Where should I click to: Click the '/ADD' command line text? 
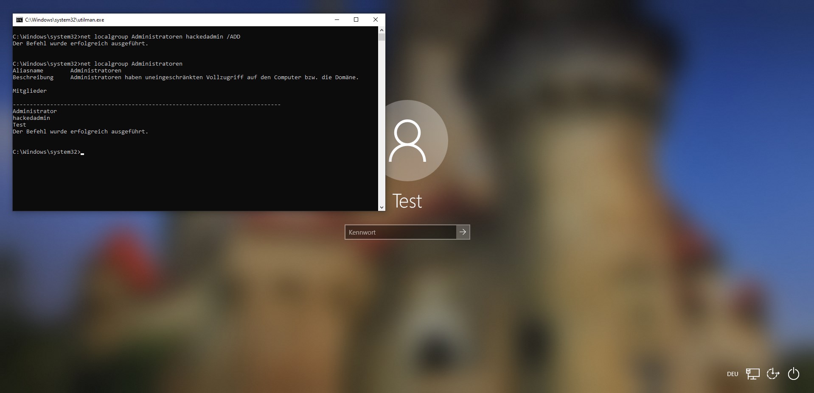(233, 37)
